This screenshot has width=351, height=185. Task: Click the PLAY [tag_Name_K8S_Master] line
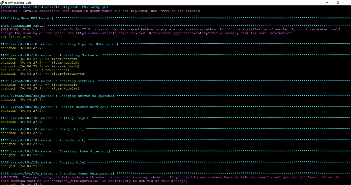click(27, 18)
